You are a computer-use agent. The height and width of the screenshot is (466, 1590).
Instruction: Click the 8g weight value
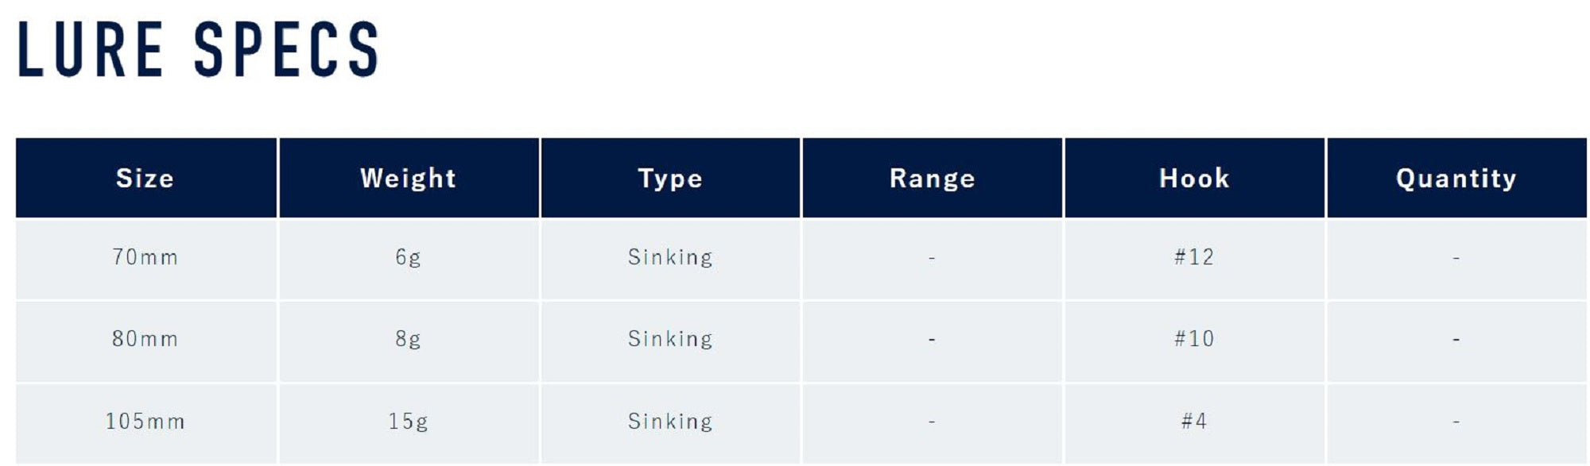pyautogui.click(x=408, y=339)
